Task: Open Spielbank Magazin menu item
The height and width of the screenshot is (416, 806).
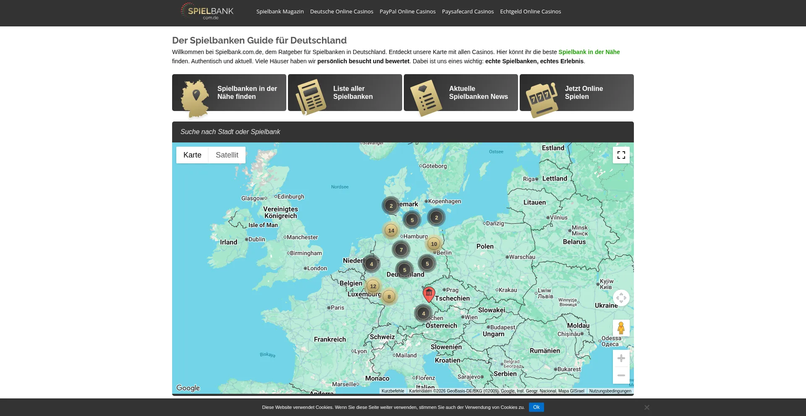Action: click(280, 12)
